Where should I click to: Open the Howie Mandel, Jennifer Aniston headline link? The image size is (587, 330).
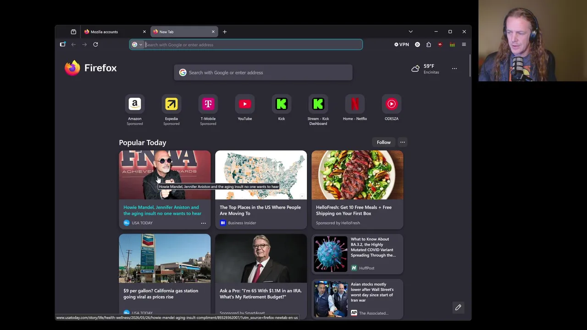162,210
